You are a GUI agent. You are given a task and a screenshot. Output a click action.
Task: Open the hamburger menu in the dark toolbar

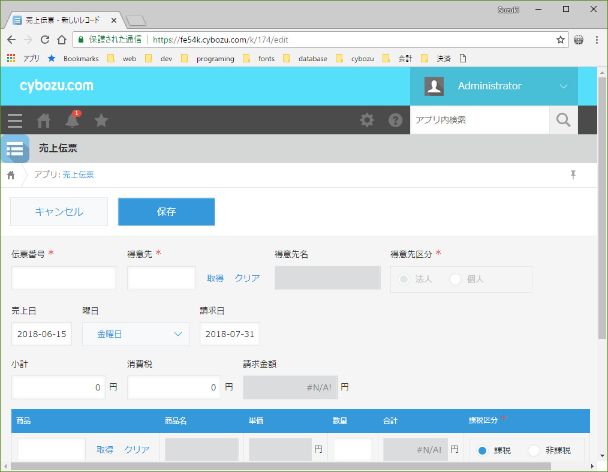pos(15,121)
